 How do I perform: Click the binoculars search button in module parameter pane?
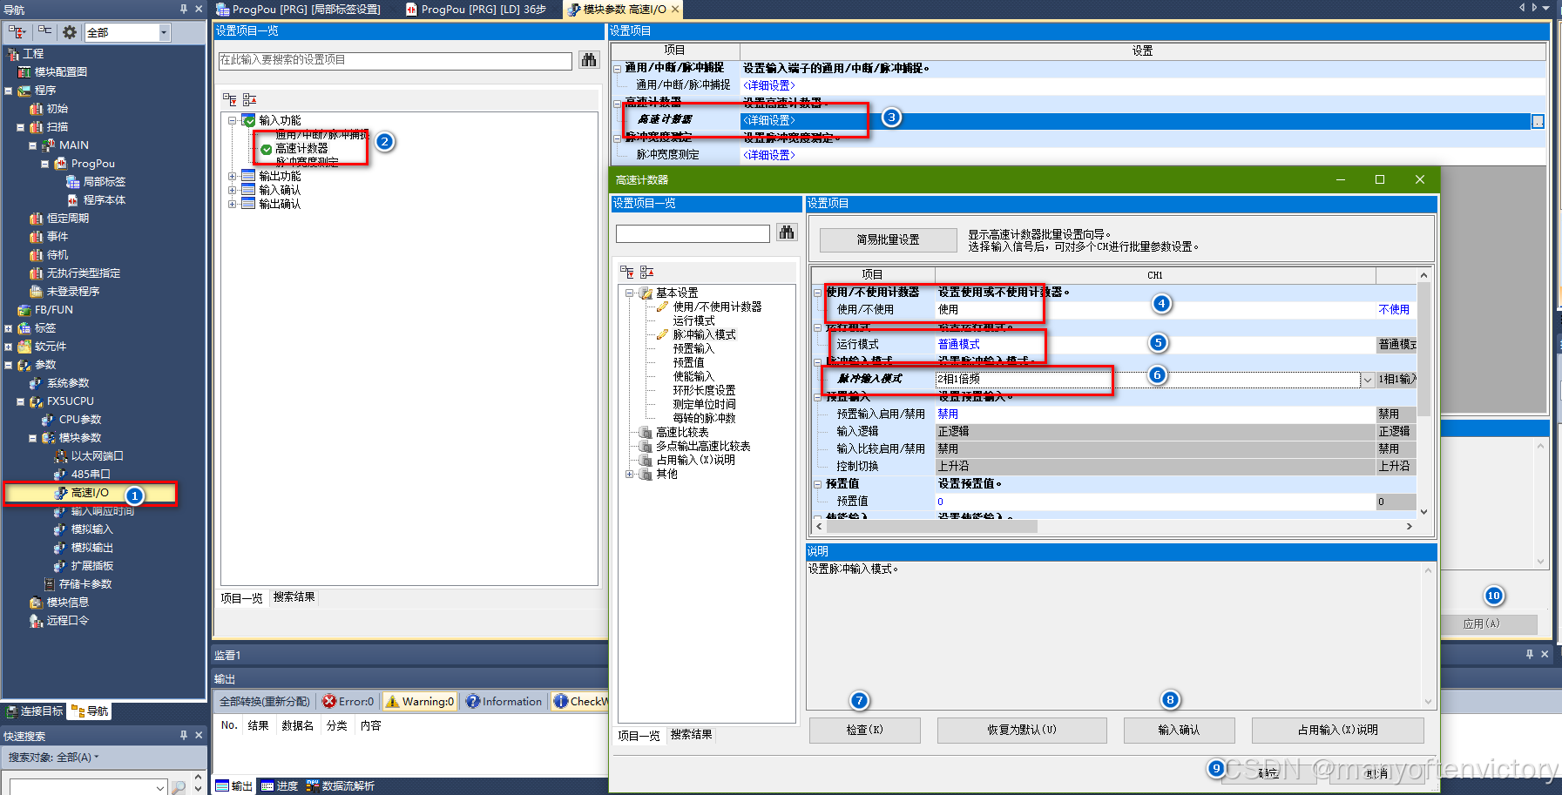point(589,60)
